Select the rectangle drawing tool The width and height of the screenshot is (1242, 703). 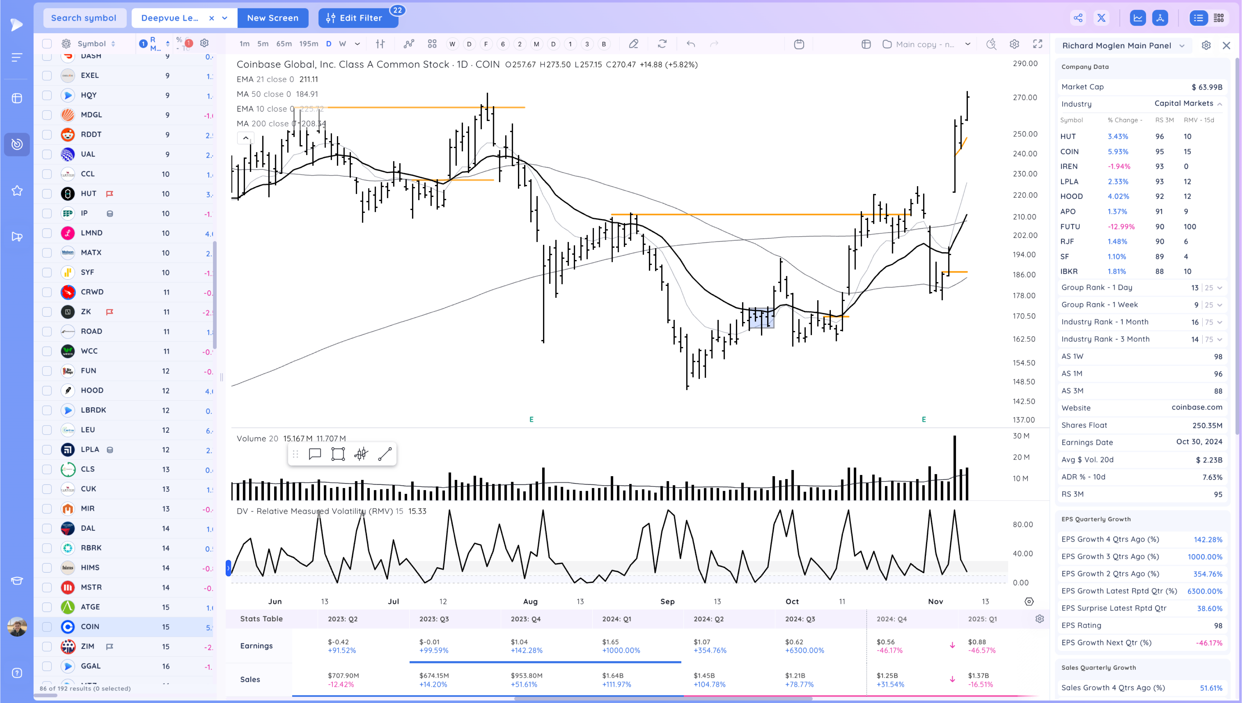(338, 454)
